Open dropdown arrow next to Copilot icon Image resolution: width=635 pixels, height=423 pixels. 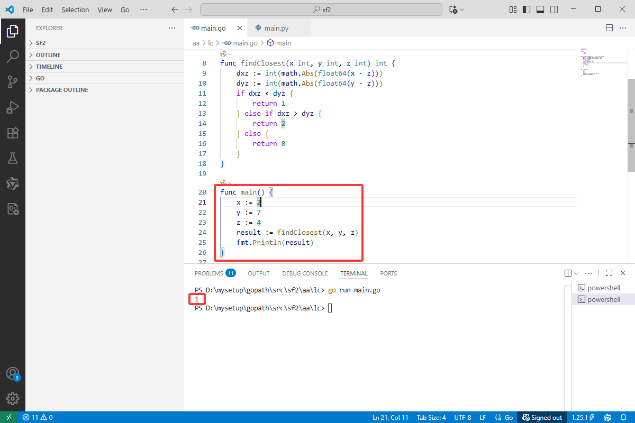click(462, 10)
